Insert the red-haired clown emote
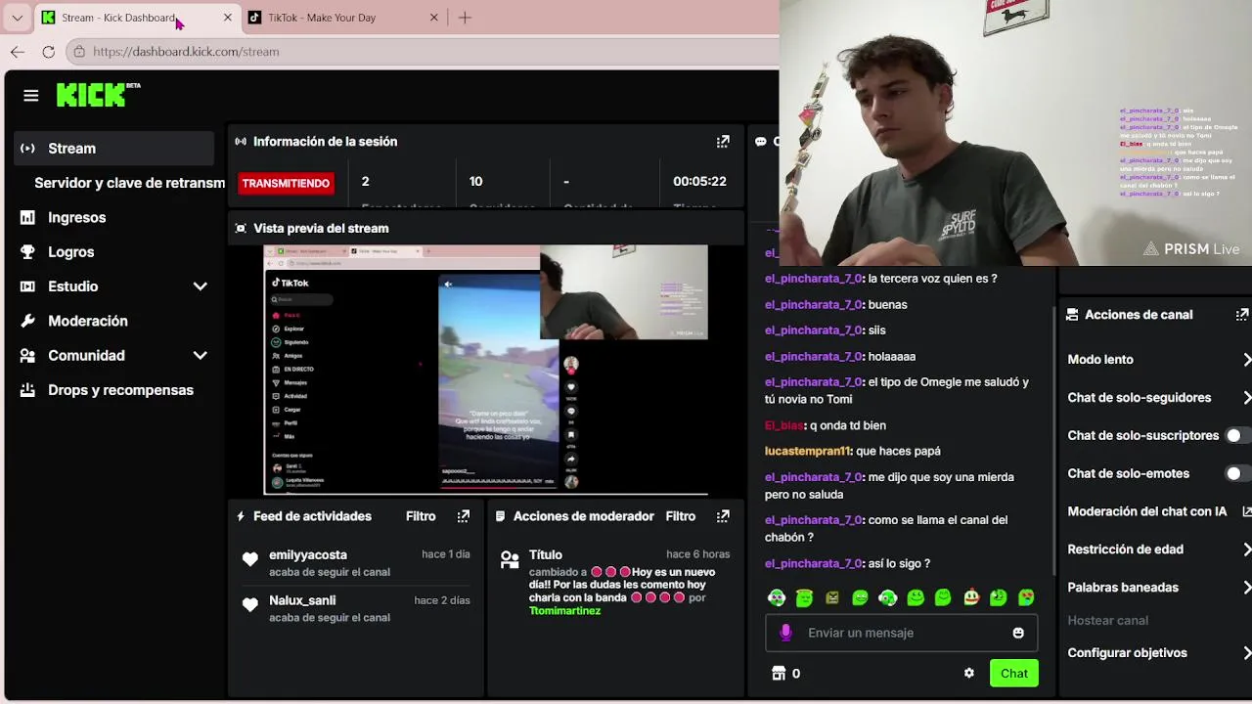Screen dimensions: 1252x704 (971, 597)
